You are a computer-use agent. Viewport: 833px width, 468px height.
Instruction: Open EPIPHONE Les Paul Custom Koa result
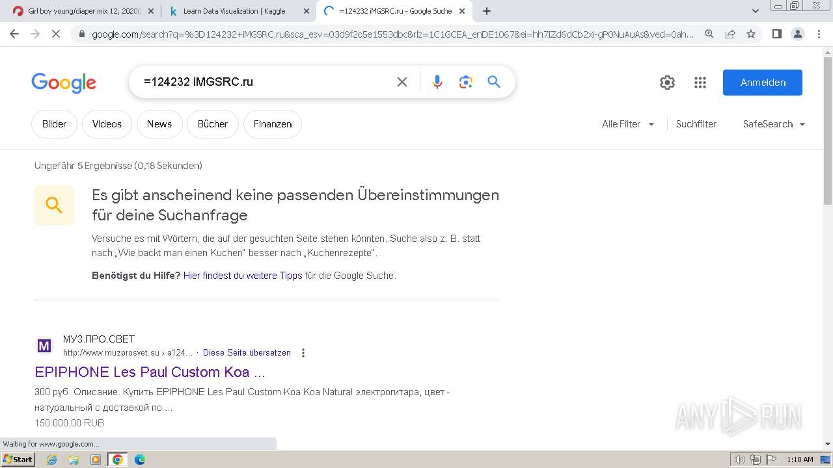coord(150,372)
